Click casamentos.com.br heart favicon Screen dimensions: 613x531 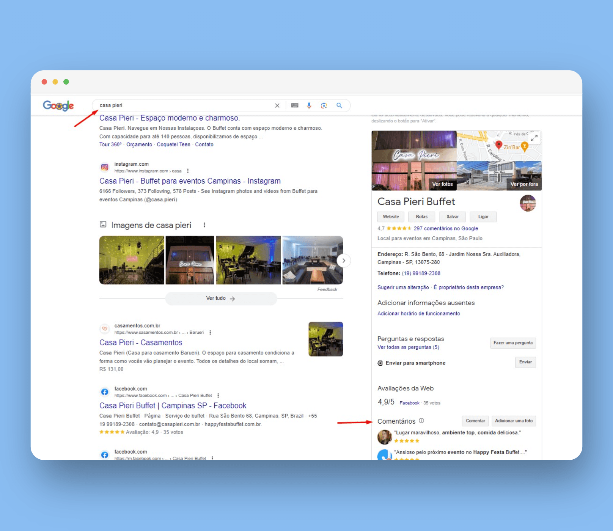click(x=105, y=329)
